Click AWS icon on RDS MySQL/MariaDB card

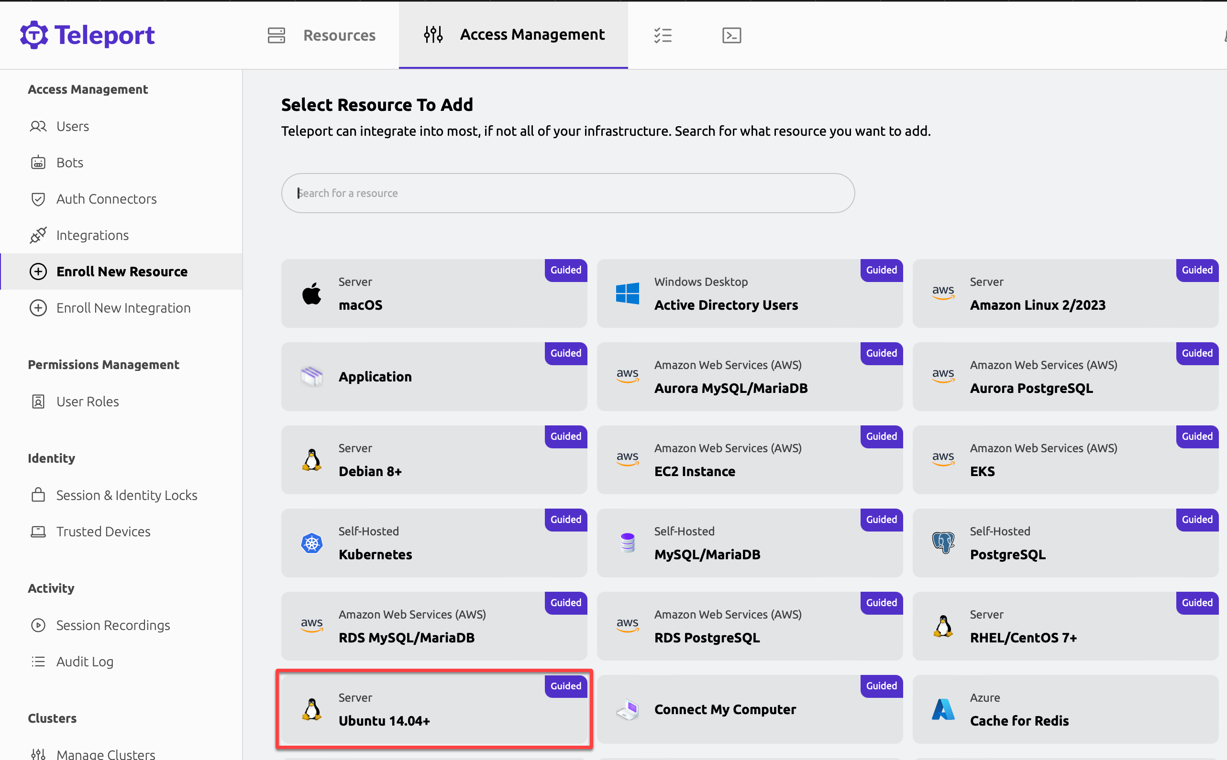point(312,625)
